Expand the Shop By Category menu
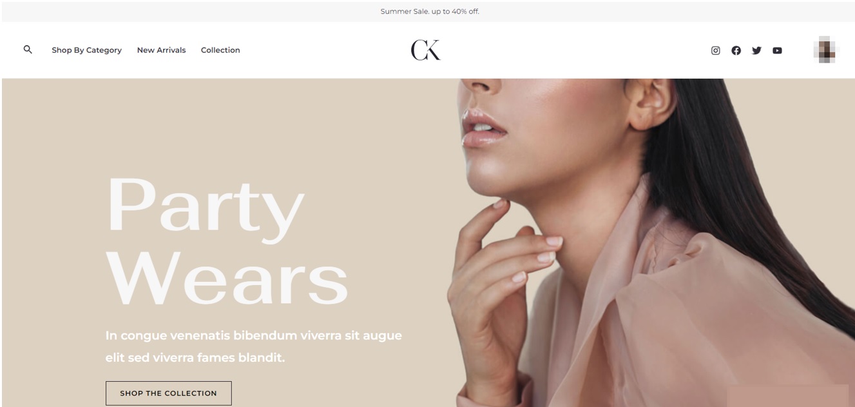Image resolution: width=855 pixels, height=407 pixels. click(x=86, y=50)
